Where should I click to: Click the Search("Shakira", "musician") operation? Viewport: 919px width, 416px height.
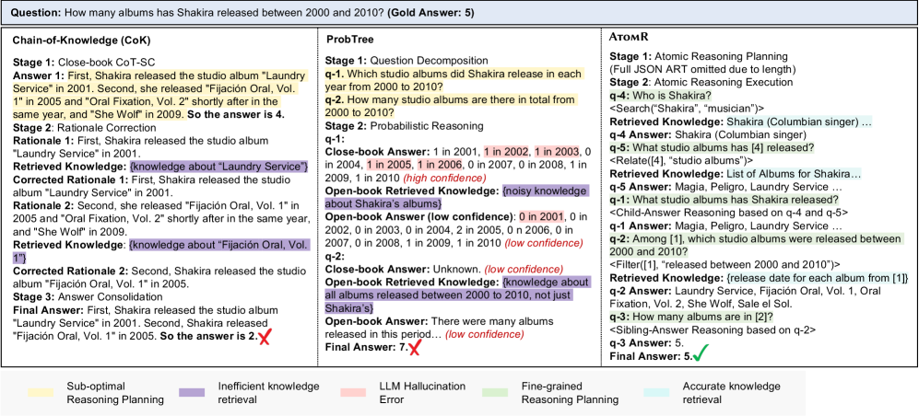pos(685,107)
